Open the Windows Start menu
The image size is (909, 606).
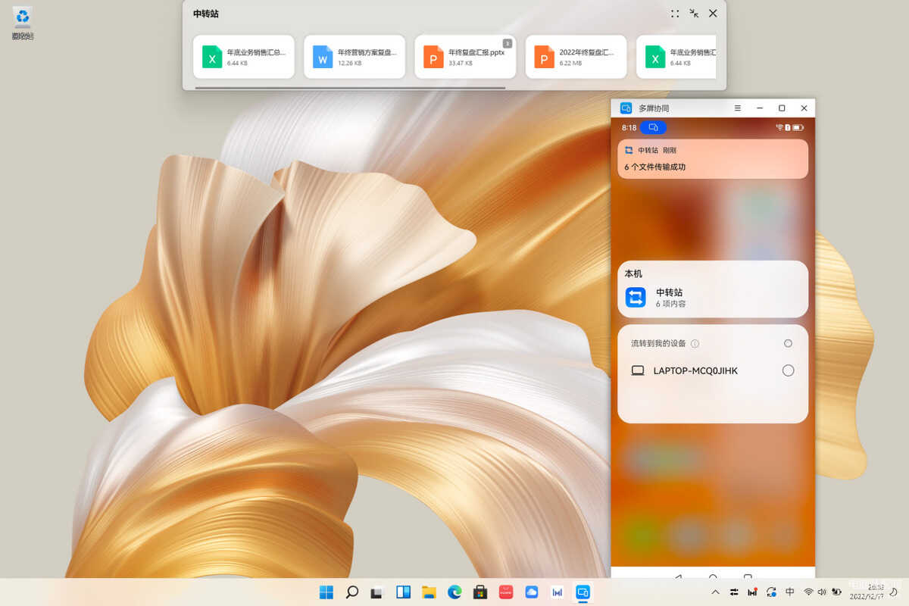point(326,592)
